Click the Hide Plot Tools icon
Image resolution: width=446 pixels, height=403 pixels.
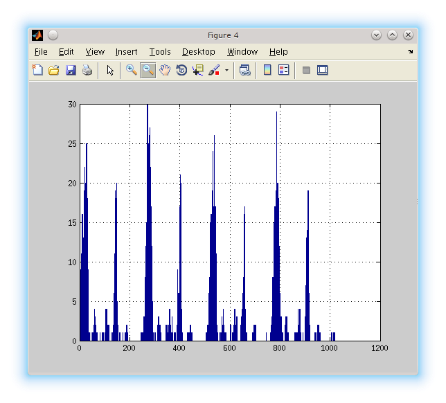306,70
